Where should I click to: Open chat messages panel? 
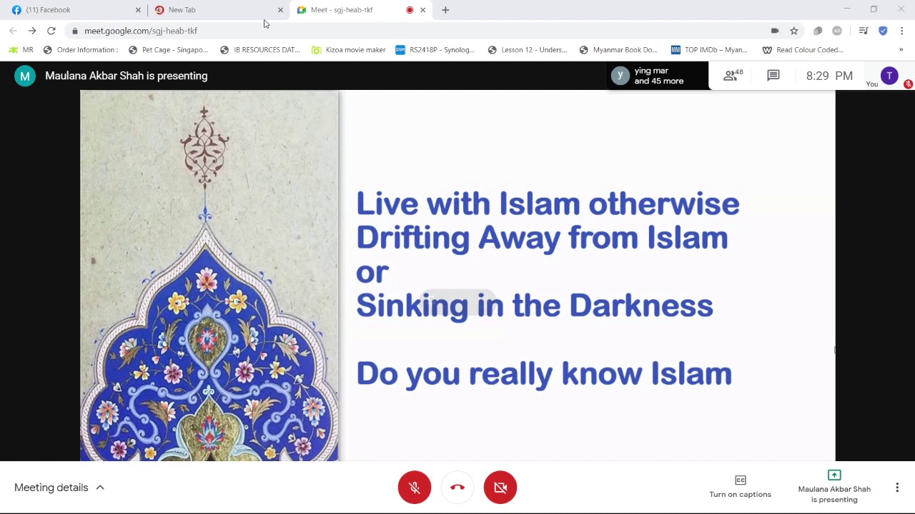coord(773,75)
